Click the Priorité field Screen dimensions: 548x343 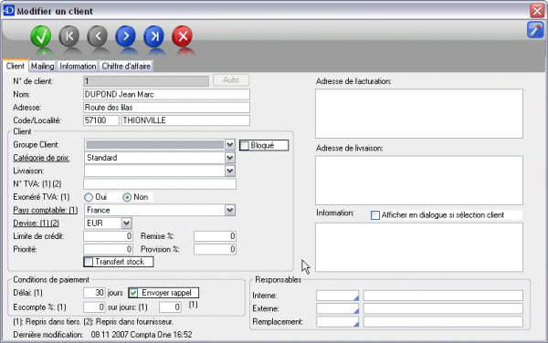coord(109,249)
